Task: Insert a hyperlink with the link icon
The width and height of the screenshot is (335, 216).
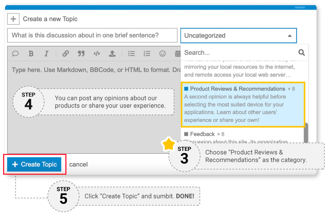Action: [x=66, y=53]
